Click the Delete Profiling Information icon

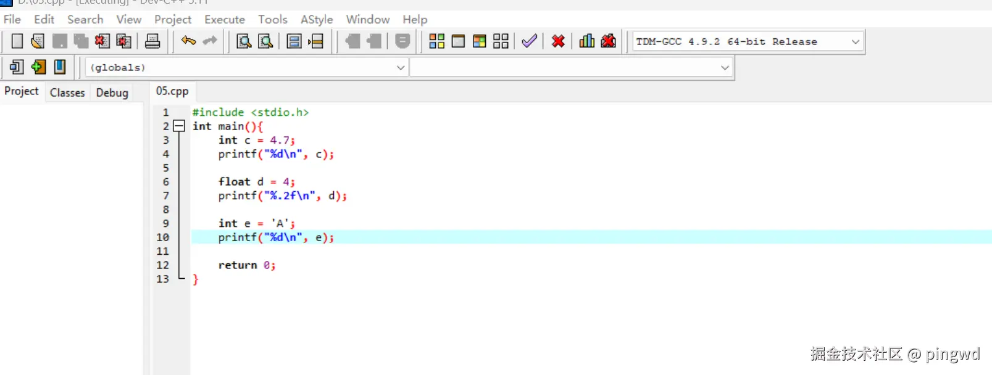tap(608, 41)
